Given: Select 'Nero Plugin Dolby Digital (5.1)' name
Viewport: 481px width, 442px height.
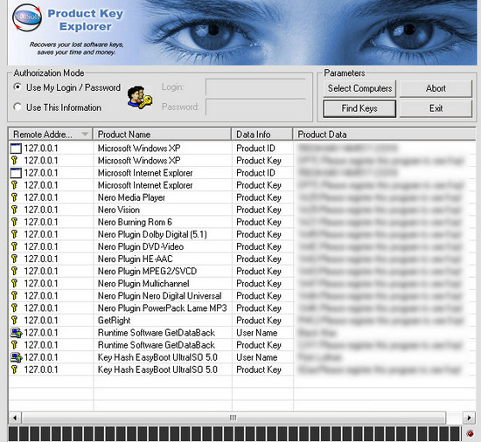Looking at the screenshot, I should tap(152, 234).
